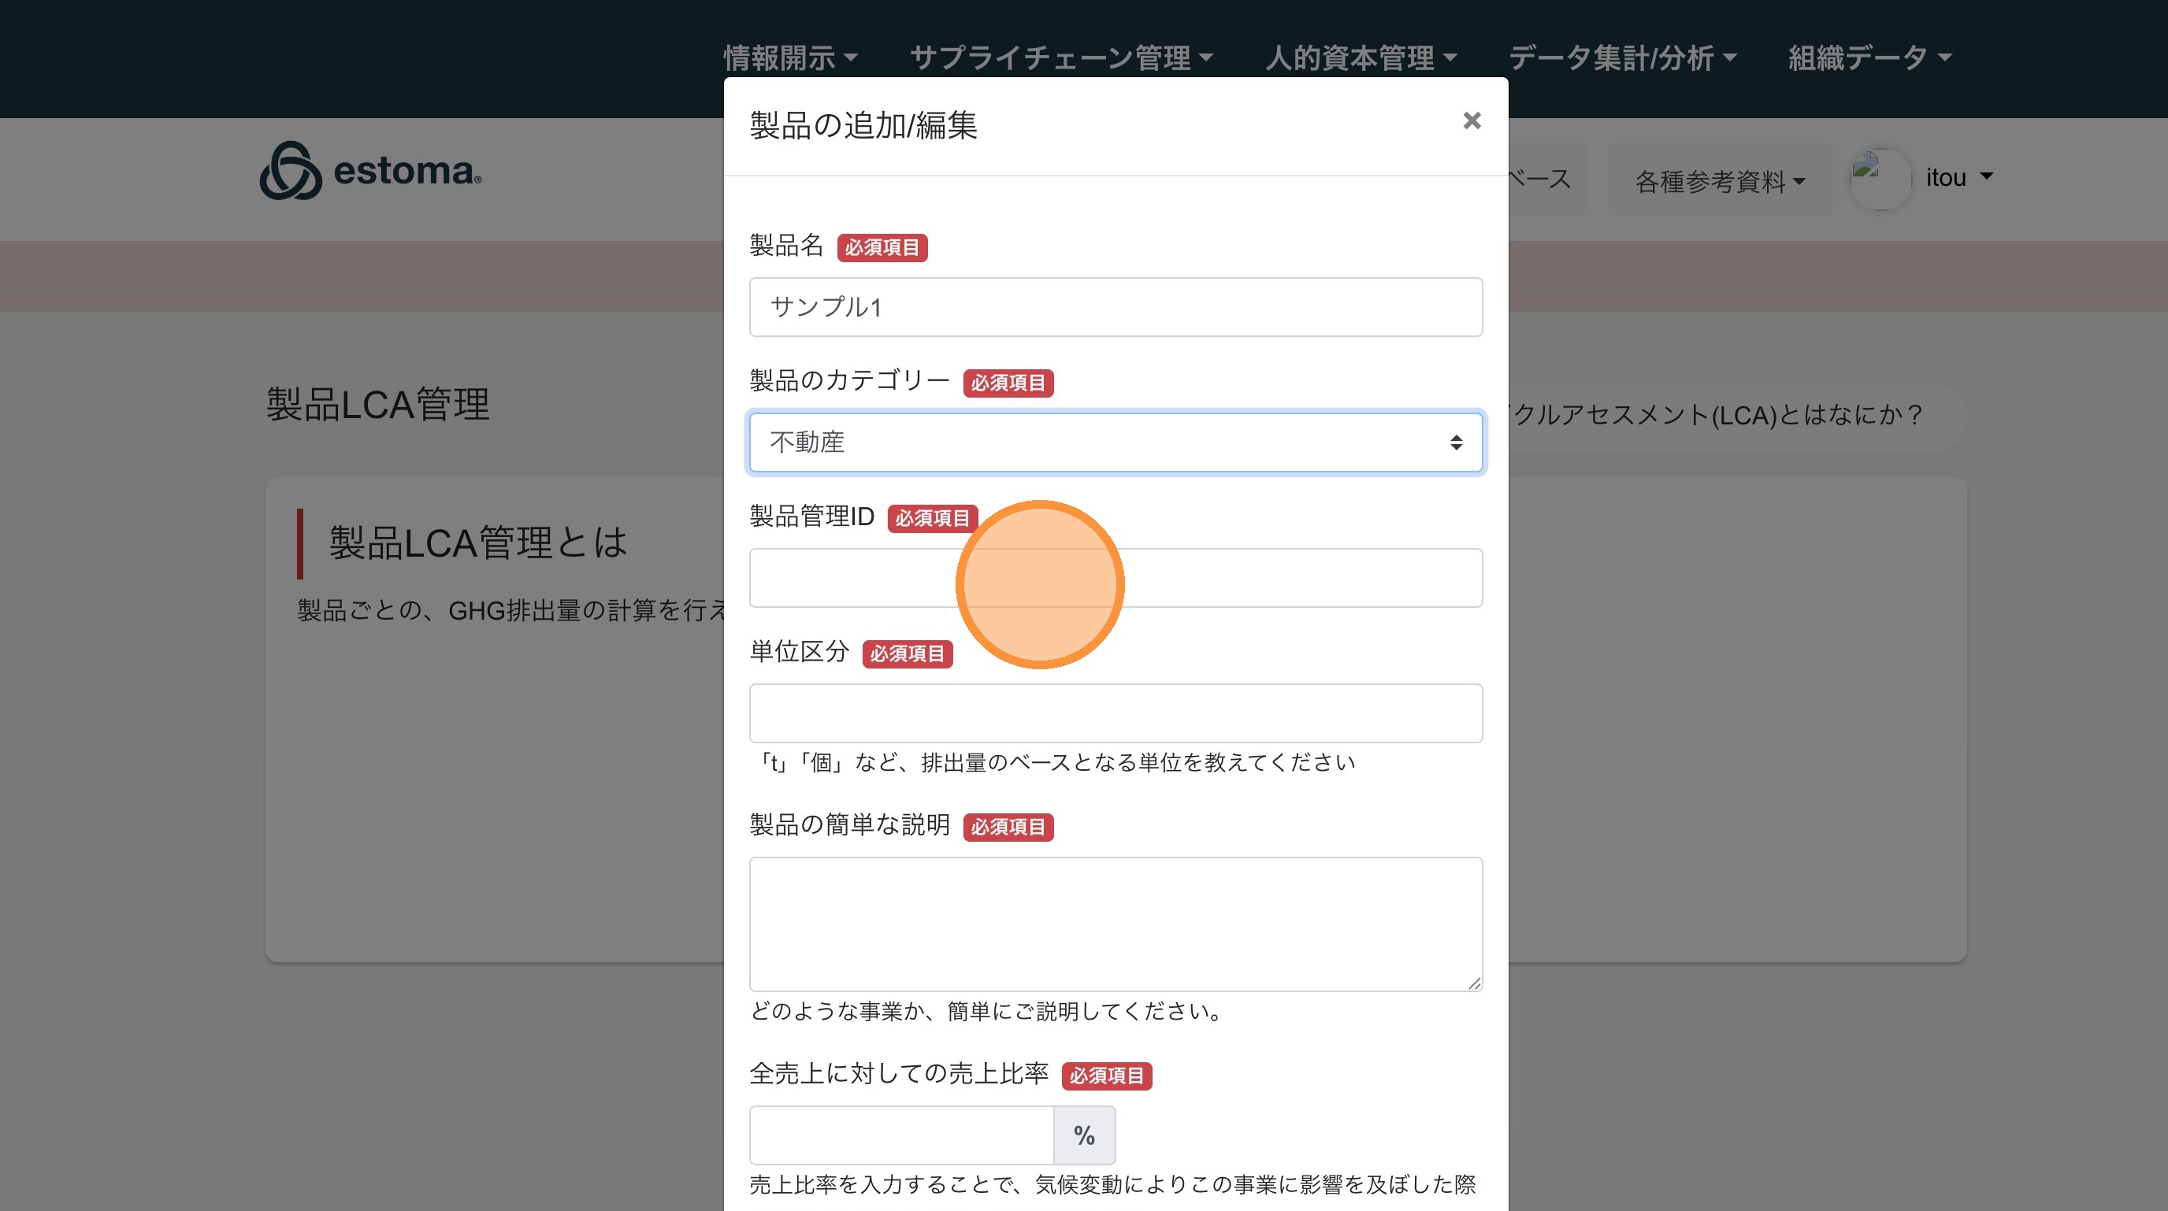Click the 売上比率 percentage input

click(900, 1135)
